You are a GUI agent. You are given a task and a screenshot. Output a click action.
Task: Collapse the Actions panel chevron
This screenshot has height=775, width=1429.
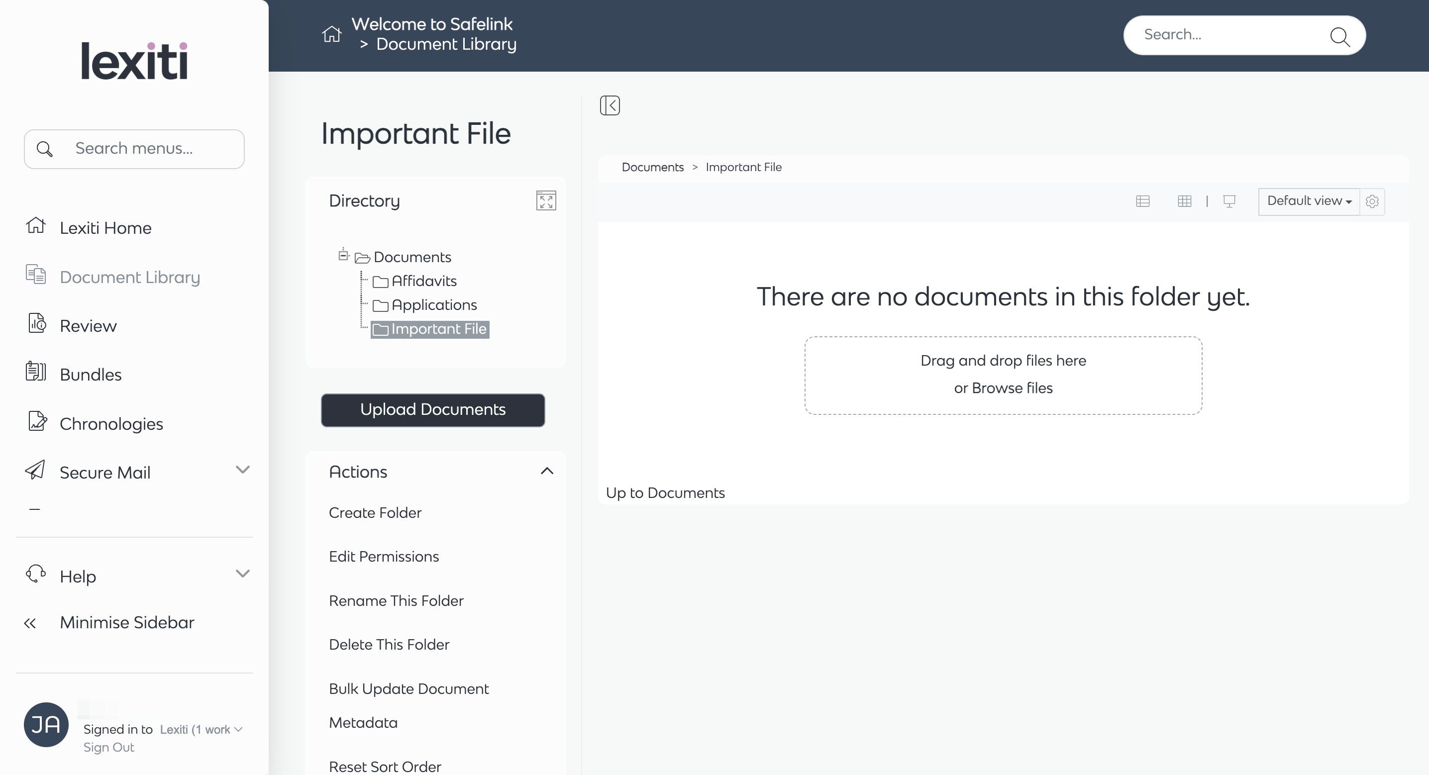pyautogui.click(x=547, y=471)
